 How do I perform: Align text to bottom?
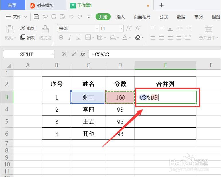tap(170, 29)
